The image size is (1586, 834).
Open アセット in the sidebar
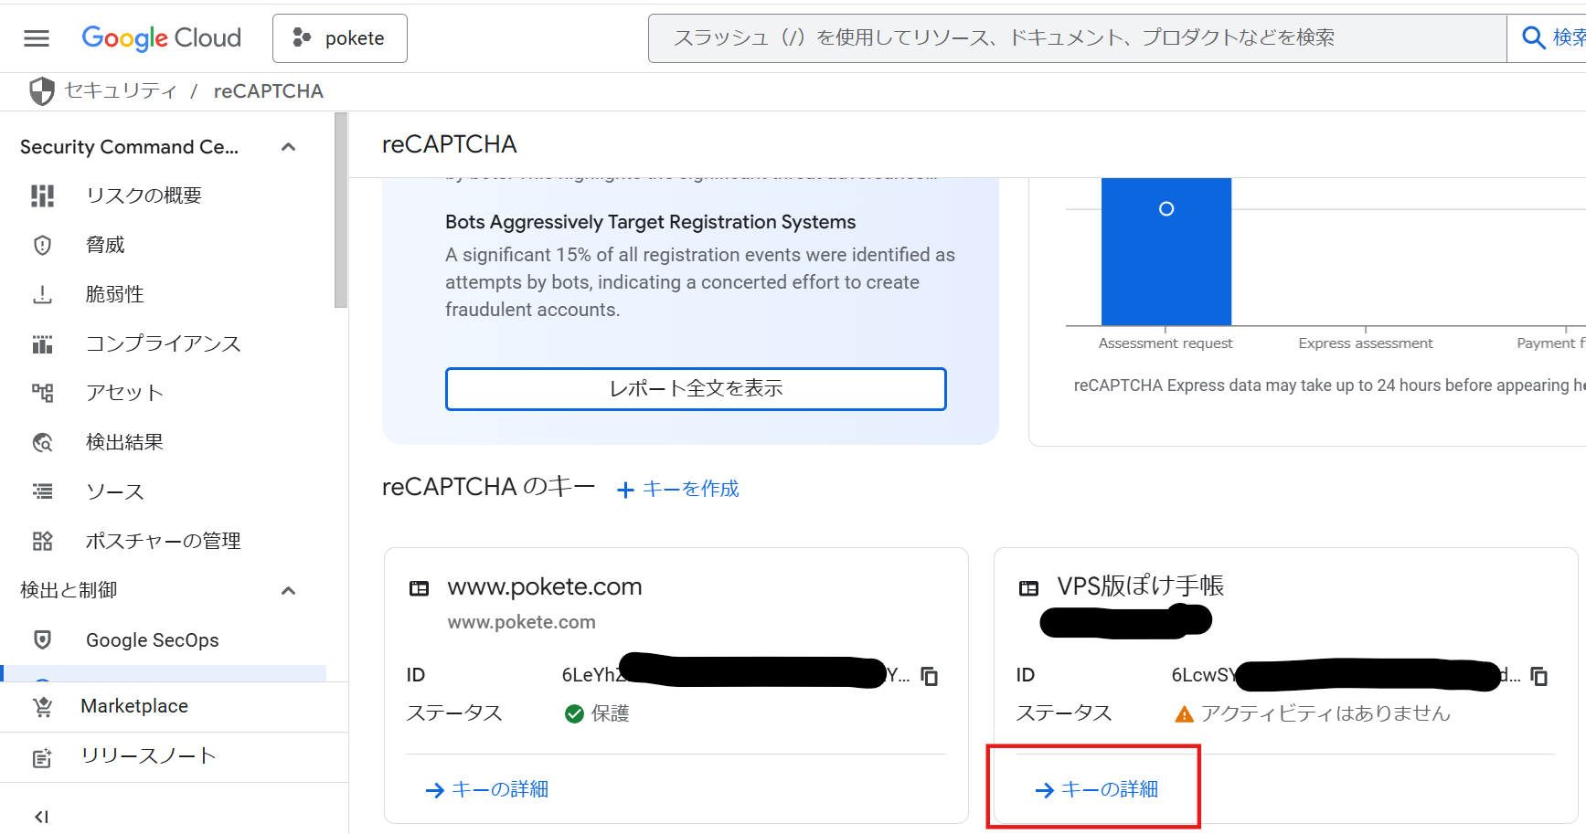124,393
